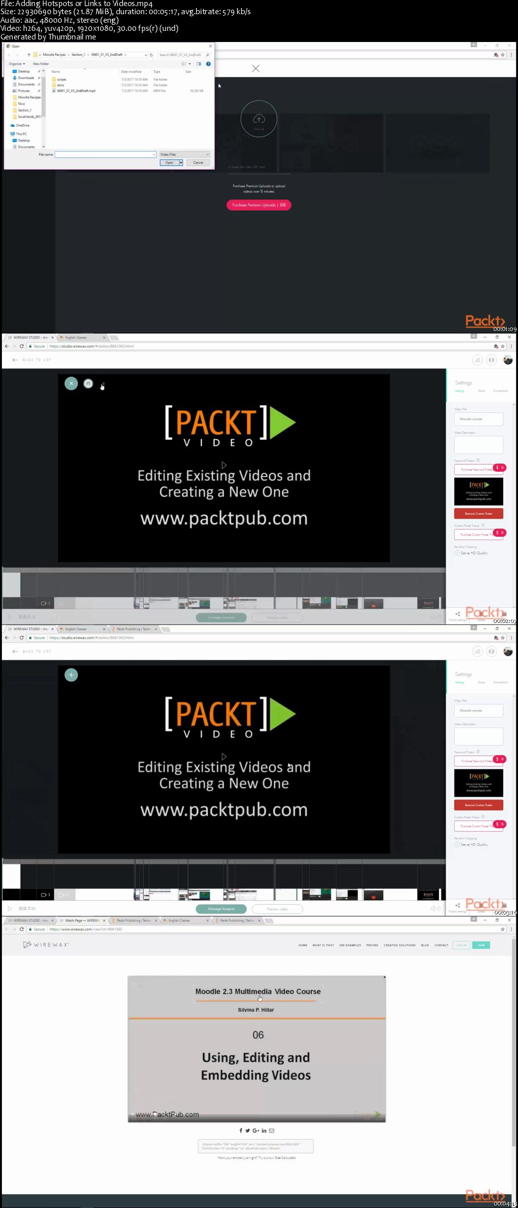Select Moodle Recipes in the Open dialog navigation pane
Image resolution: width=518 pixels, height=1208 pixels.
(27, 97)
